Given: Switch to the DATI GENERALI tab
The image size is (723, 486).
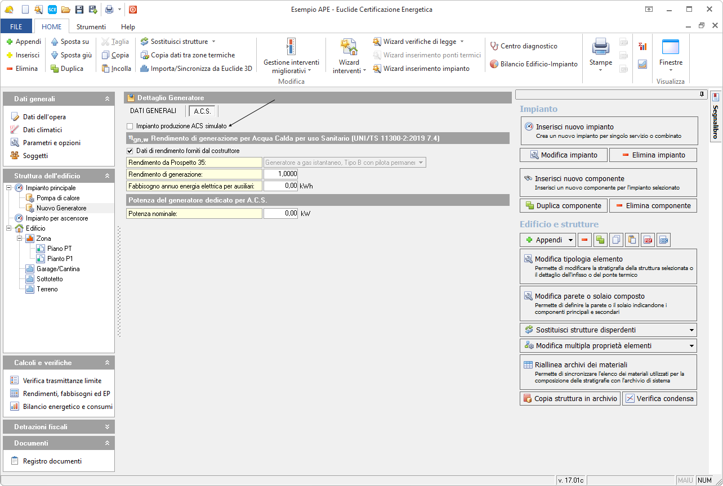Looking at the screenshot, I should pos(153,111).
